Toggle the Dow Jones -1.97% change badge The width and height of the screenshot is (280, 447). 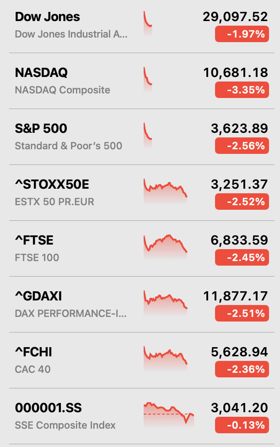click(x=242, y=34)
